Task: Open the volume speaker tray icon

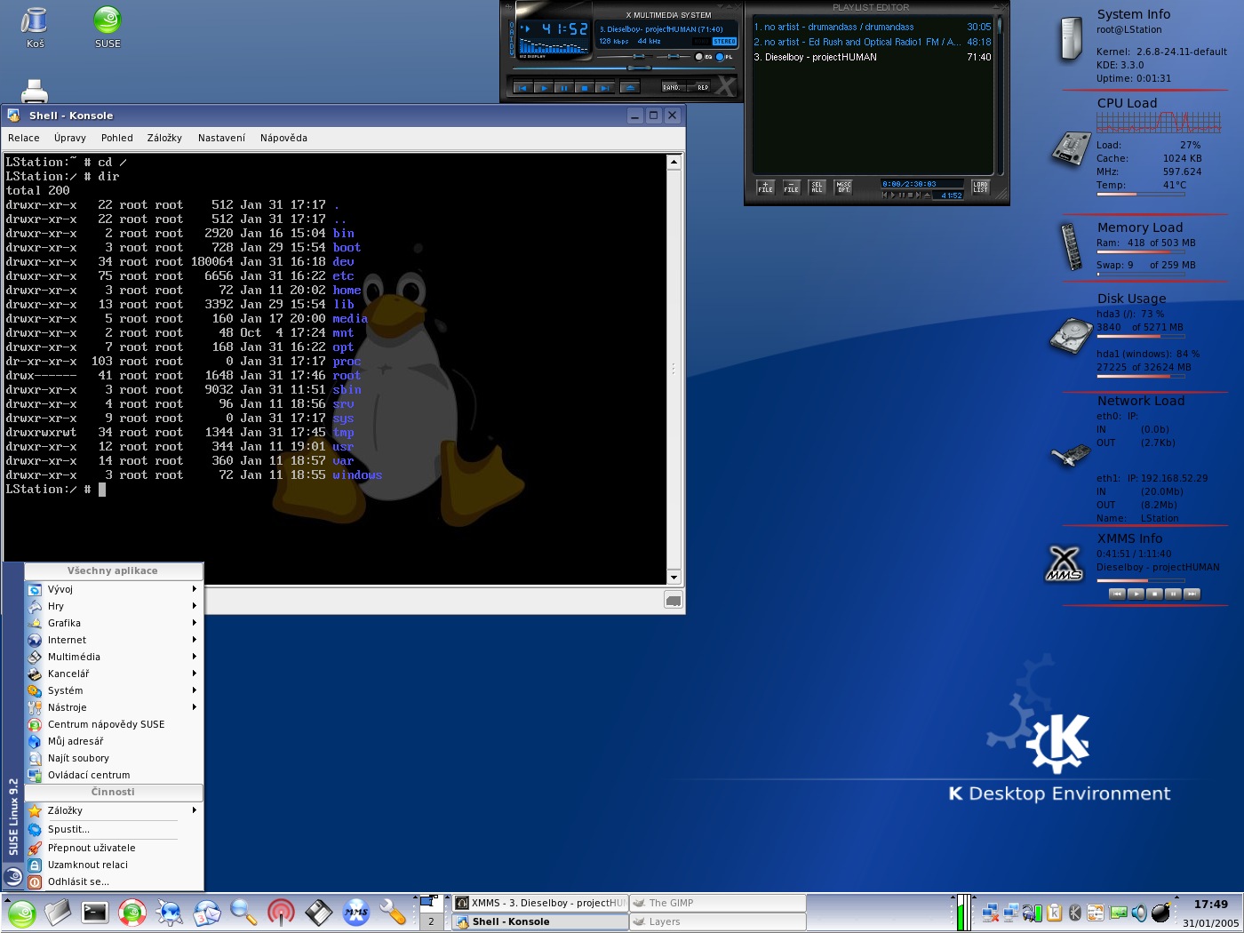Action: point(1139,913)
